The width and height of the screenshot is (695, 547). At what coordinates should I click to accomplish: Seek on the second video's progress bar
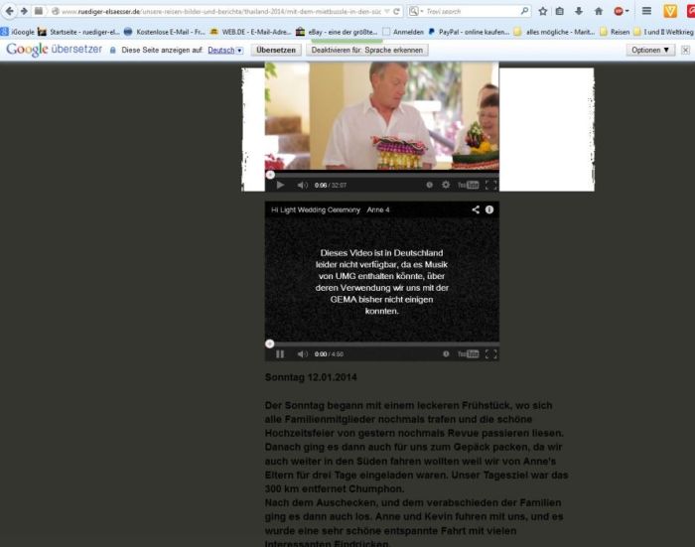[x=381, y=343]
